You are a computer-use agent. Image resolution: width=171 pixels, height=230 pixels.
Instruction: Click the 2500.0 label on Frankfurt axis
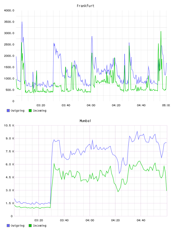(x=9, y=45)
